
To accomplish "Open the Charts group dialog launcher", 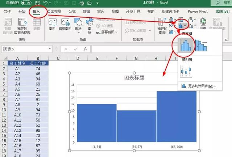I will (x=226, y=40).
